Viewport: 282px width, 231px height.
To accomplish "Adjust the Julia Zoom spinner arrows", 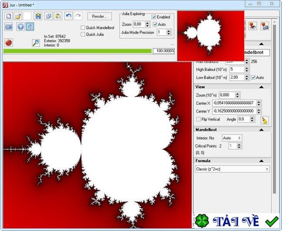I will click(x=147, y=24).
